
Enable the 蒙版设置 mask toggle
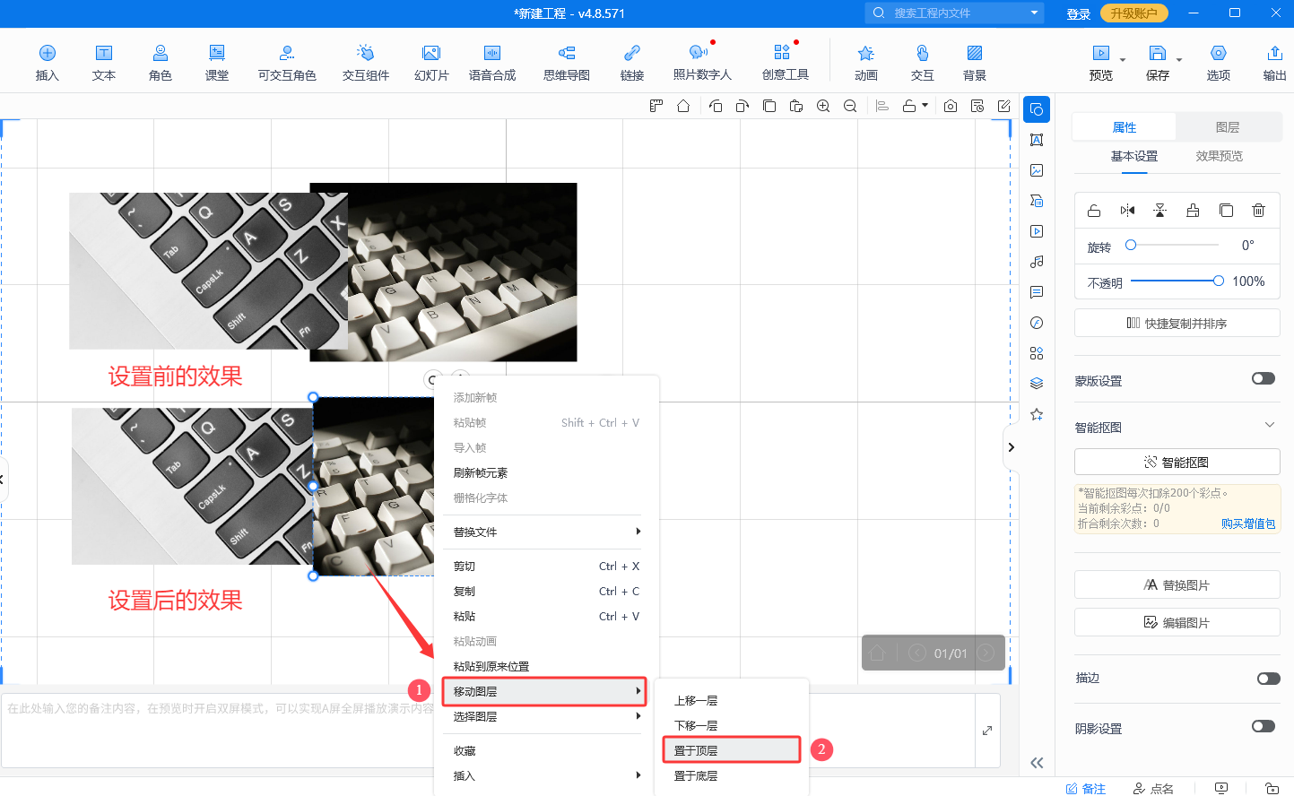click(1263, 378)
